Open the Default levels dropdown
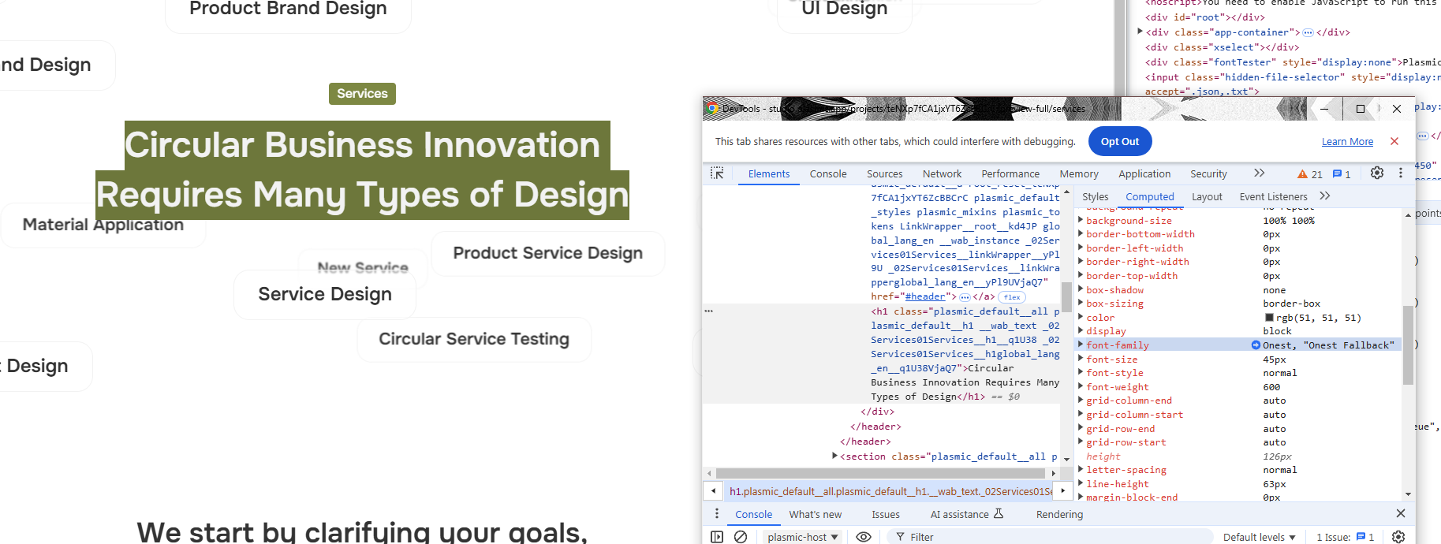 [1259, 537]
